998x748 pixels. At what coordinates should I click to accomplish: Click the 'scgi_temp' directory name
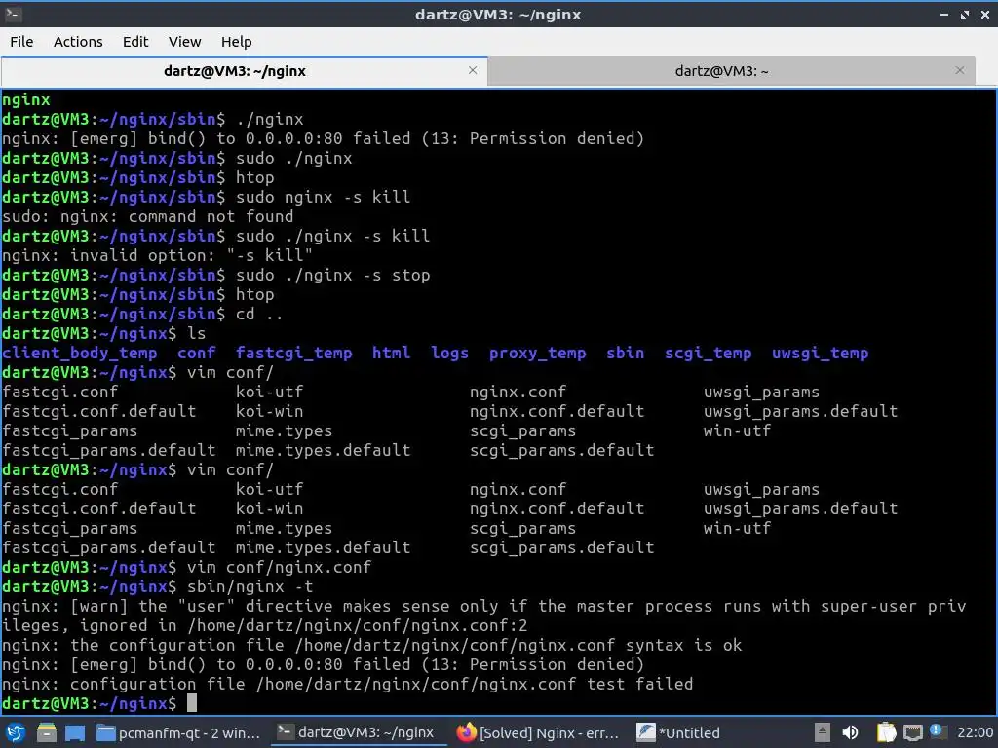coord(708,353)
